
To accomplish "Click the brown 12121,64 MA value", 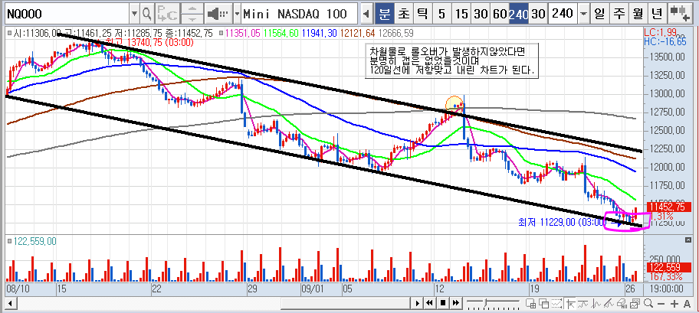I will [357, 33].
